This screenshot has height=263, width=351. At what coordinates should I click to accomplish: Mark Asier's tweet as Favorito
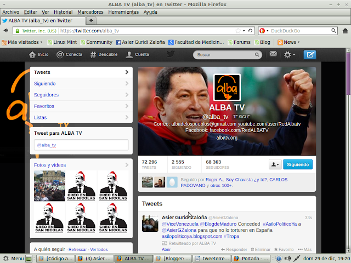click(284, 249)
